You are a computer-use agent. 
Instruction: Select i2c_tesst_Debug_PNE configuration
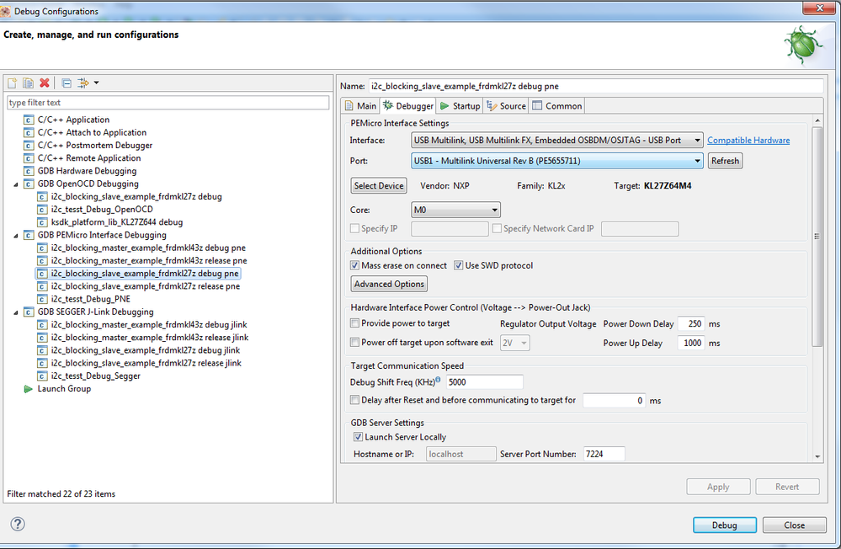(x=91, y=300)
